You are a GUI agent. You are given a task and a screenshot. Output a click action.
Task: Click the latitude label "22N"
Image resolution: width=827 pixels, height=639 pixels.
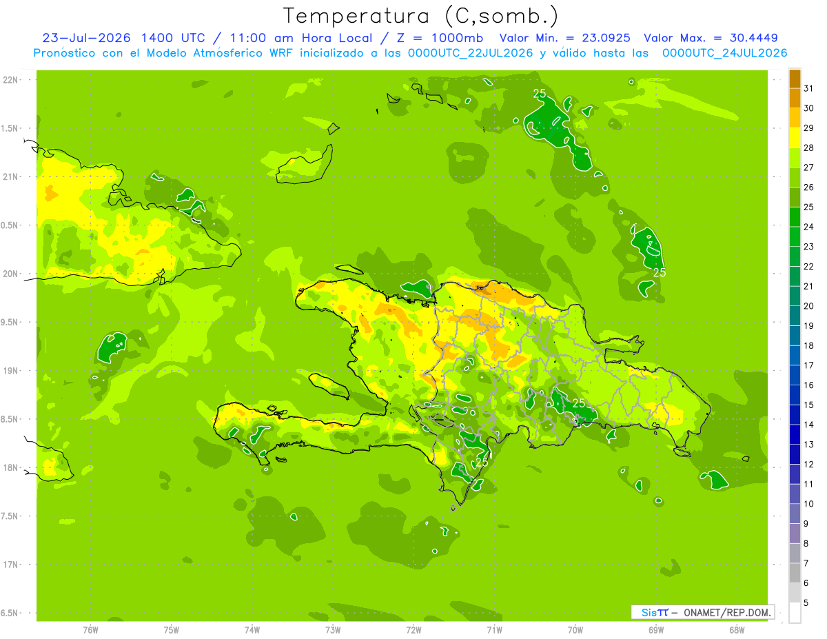(x=11, y=80)
